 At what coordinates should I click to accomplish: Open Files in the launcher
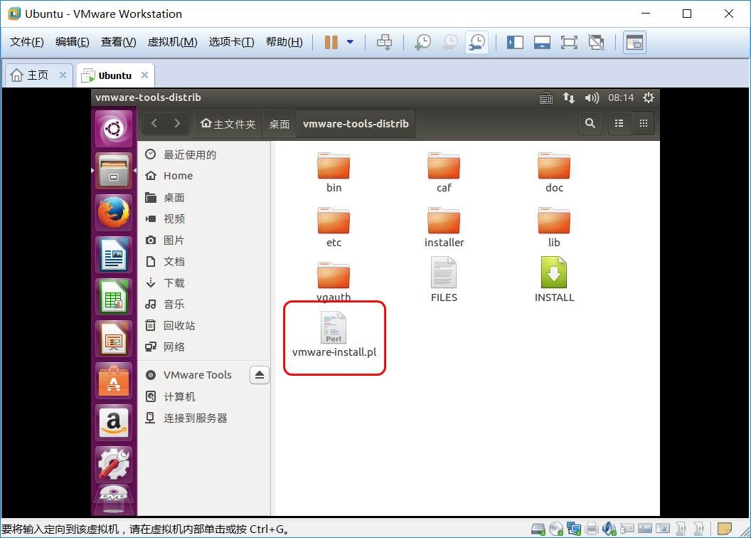pos(114,171)
